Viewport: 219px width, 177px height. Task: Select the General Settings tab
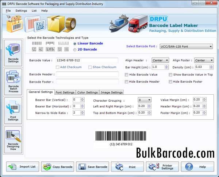[x=41, y=92]
